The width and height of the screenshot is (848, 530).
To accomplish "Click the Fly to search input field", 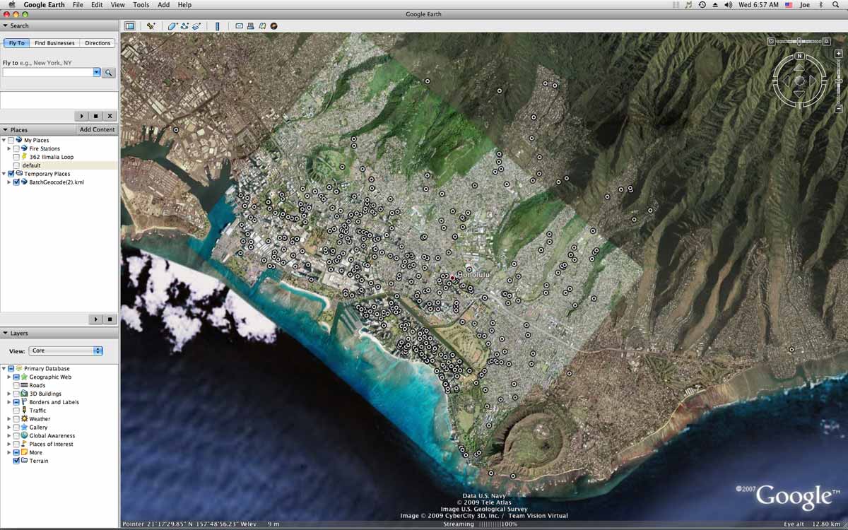I will click(x=48, y=72).
